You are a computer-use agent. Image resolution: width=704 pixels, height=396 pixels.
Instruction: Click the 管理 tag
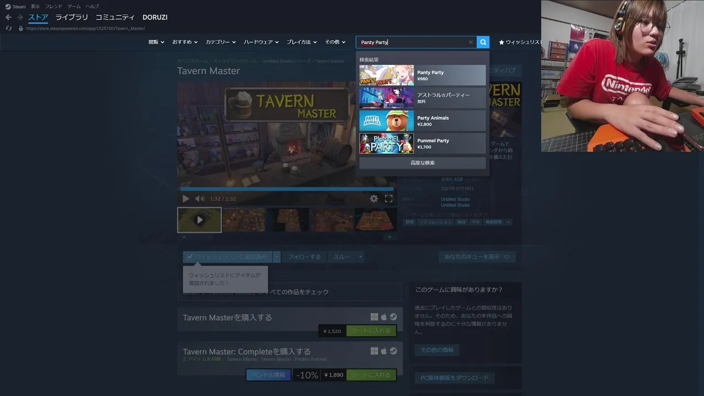click(410, 222)
